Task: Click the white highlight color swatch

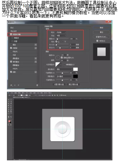Action: click(75, 69)
